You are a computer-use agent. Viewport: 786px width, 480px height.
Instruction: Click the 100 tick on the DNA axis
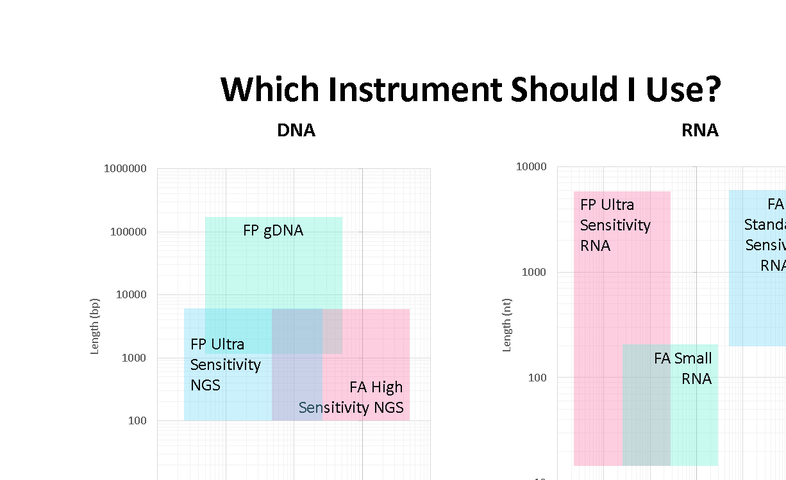[x=135, y=420]
